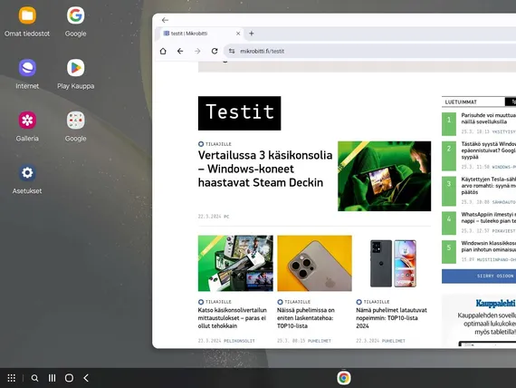
Task: Open the Motorola phones thumbnail
Action: 393,263
